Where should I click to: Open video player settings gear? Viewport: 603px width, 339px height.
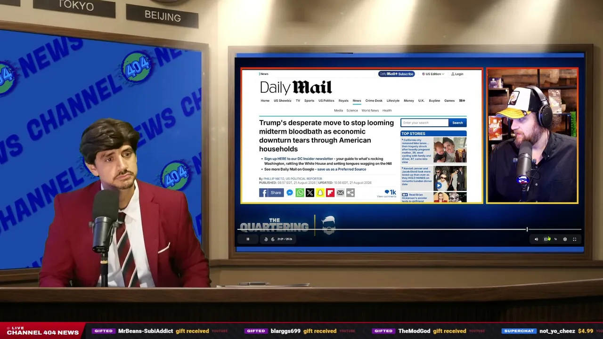click(x=565, y=239)
